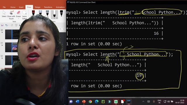Image resolution: width=187 pixels, height=105 pixels.
Task: Click the Redo icon in quick access toolbar
Action: (12, 25)
